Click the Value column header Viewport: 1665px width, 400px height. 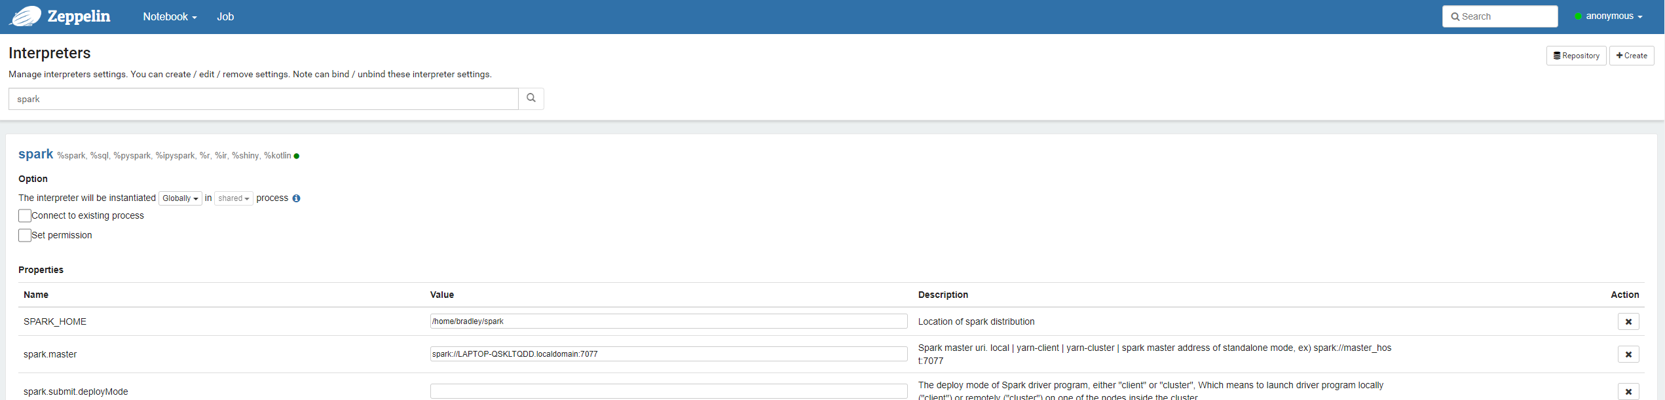click(442, 295)
